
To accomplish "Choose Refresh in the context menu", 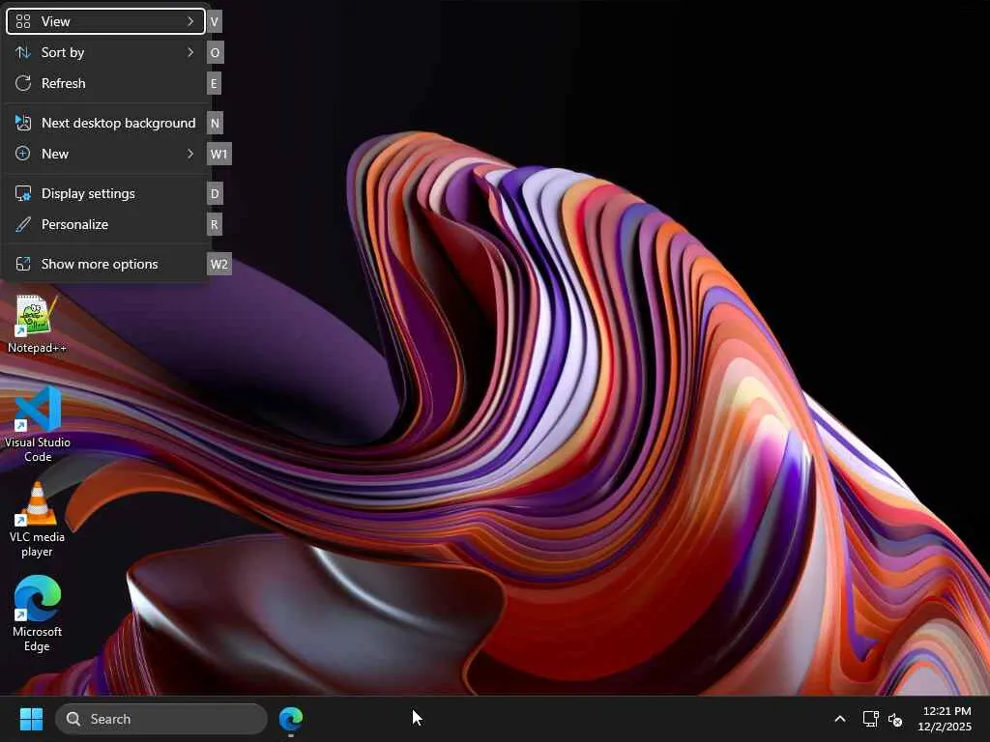I will click(105, 83).
